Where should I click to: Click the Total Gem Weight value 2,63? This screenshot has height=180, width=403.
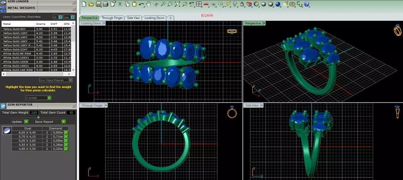tap(34, 112)
